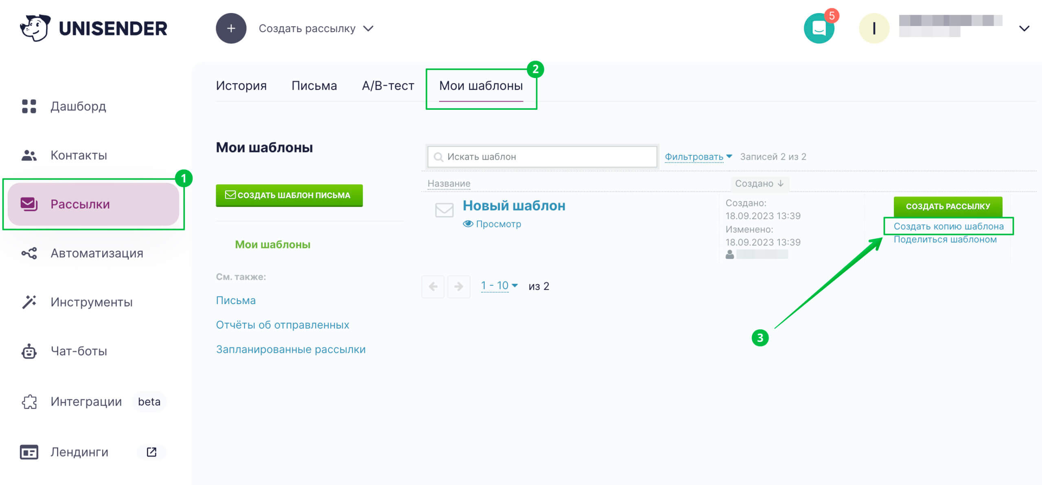
Task: Click the Автоматизация workflow icon
Action: point(29,253)
